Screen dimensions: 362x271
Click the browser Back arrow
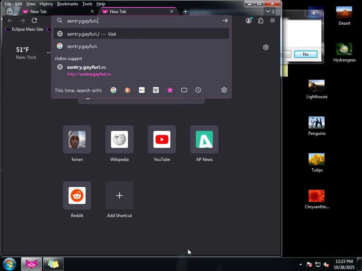(10, 20)
